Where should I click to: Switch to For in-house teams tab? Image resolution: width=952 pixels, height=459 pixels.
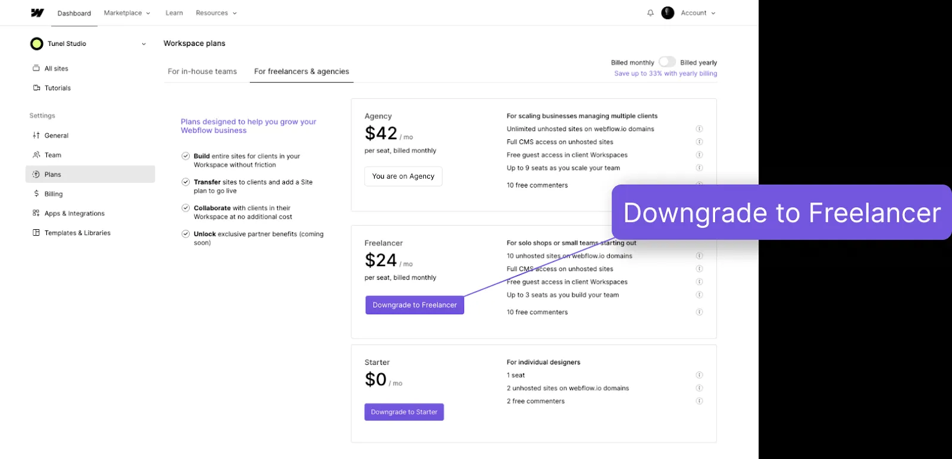[202, 71]
